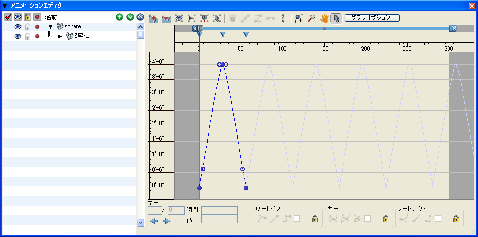Select the Z座標 item in the list
Screen dimensions: 478x237
pos(81,36)
